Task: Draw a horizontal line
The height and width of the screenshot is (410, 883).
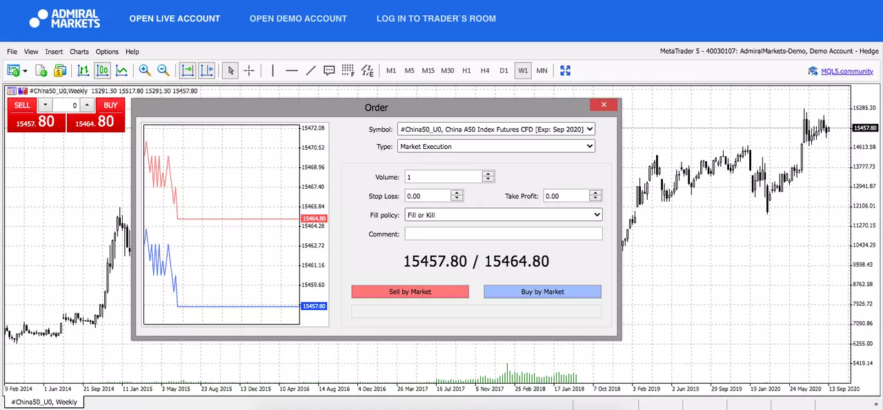Action: pyautogui.click(x=292, y=70)
